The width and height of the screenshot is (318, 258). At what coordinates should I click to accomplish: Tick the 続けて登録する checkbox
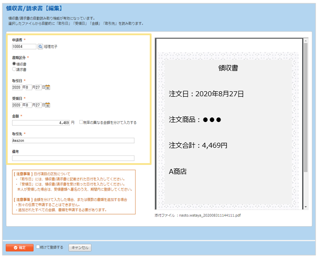38,247
